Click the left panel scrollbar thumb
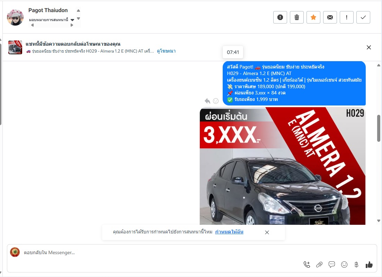This screenshot has width=382, height=277. coord(1,84)
